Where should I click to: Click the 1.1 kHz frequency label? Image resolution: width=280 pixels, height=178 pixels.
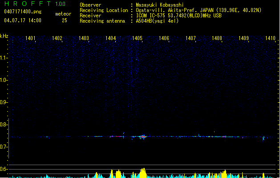(x=3, y=58)
